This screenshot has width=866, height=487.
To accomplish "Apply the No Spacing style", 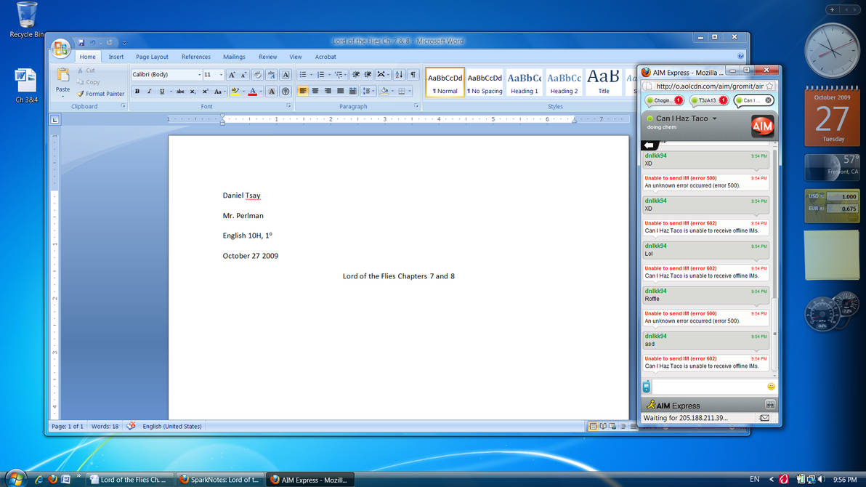I will 485,83.
